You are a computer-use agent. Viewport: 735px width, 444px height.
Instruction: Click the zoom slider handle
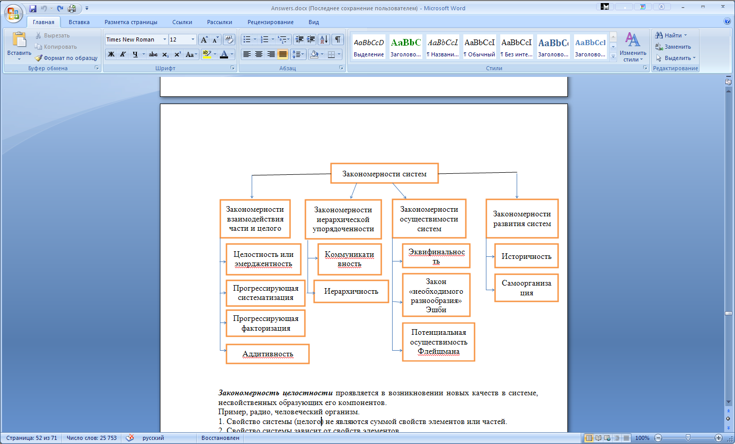pos(688,438)
